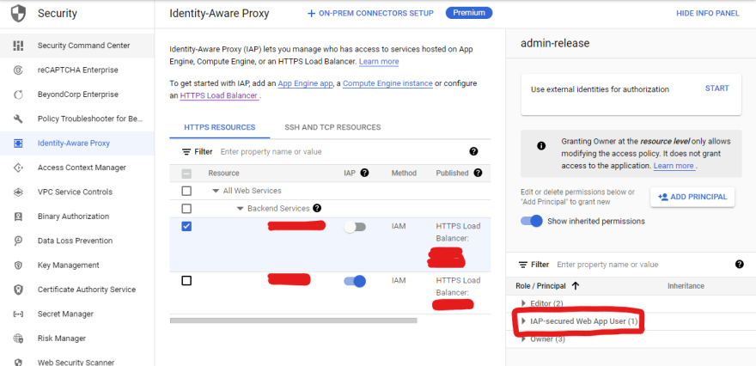This screenshot has height=366, width=756.
Task: Click the Method column header
Action: click(x=404, y=173)
